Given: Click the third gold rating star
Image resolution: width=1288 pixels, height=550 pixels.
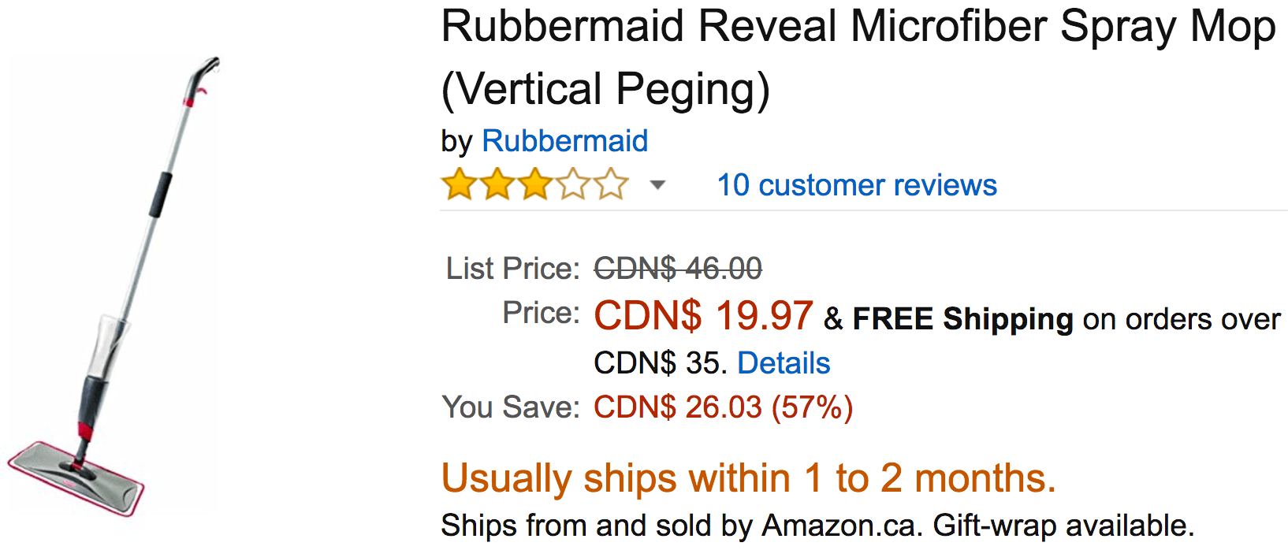Looking at the screenshot, I should (535, 185).
